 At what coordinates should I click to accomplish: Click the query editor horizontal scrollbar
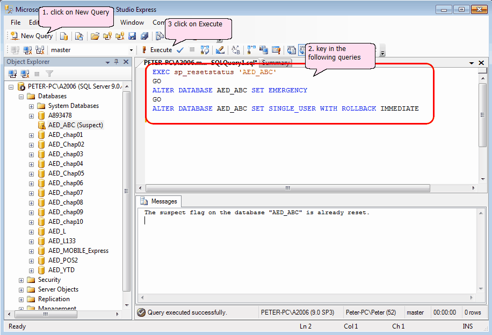pos(288,188)
